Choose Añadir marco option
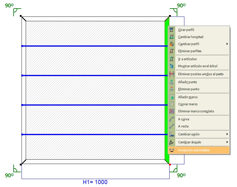 click(x=199, y=97)
